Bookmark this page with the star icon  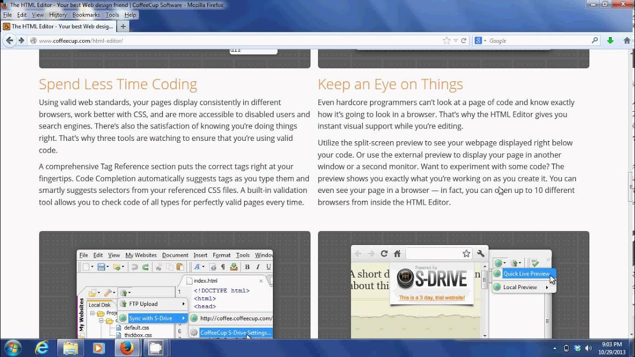(x=446, y=41)
